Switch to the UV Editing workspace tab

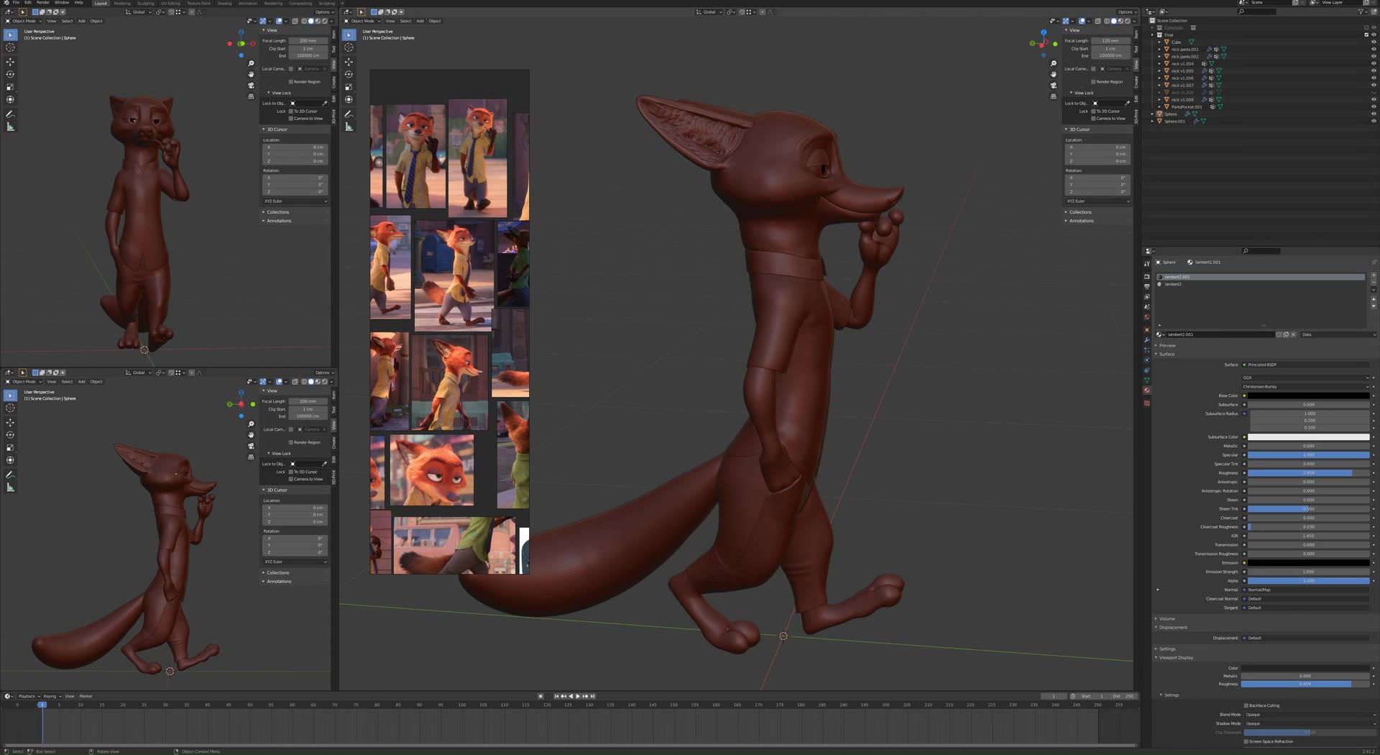coord(171,3)
